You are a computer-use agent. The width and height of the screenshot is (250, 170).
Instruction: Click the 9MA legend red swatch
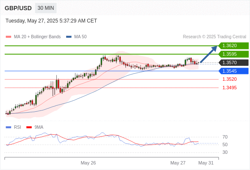(x=29, y=127)
